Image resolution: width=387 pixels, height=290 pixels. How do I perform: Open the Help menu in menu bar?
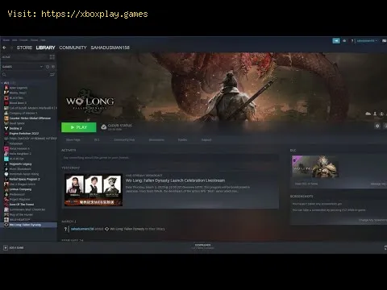click(43, 40)
